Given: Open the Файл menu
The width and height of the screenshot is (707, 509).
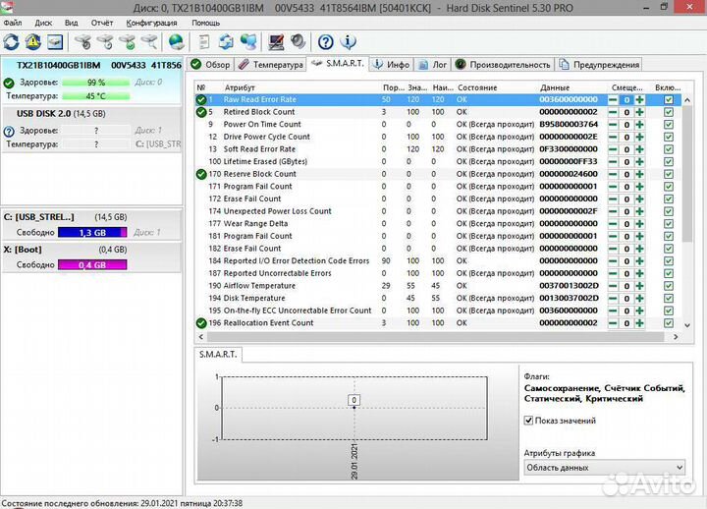Looking at the screenshot, I should coord(13,23).
